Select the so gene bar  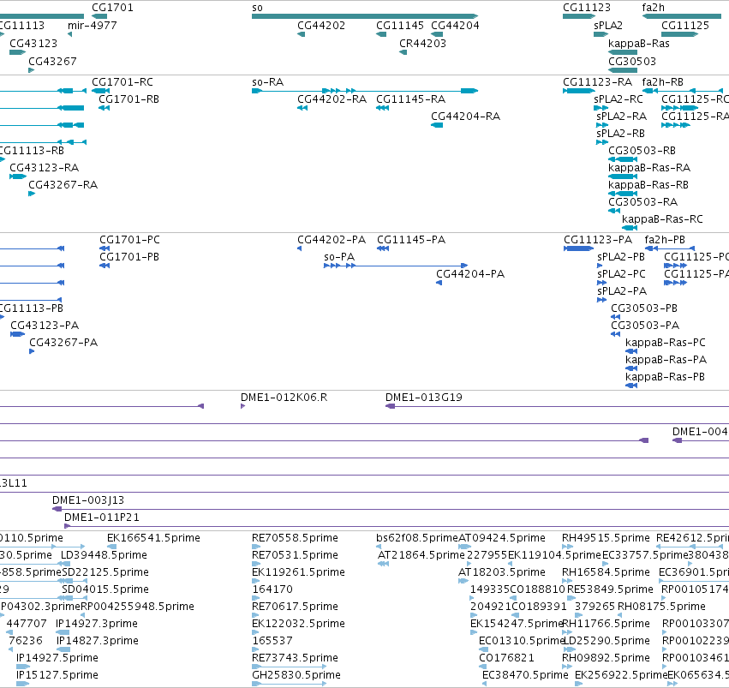pyautogui.click(x=365, y=16)
